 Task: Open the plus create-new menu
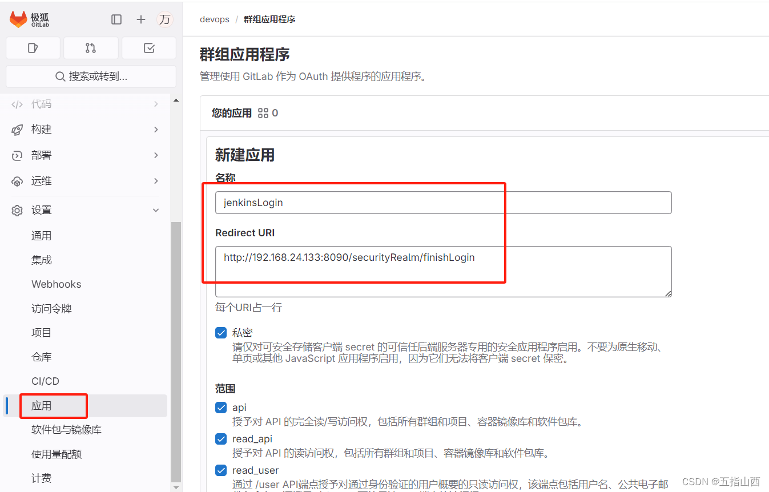[141, 19]
